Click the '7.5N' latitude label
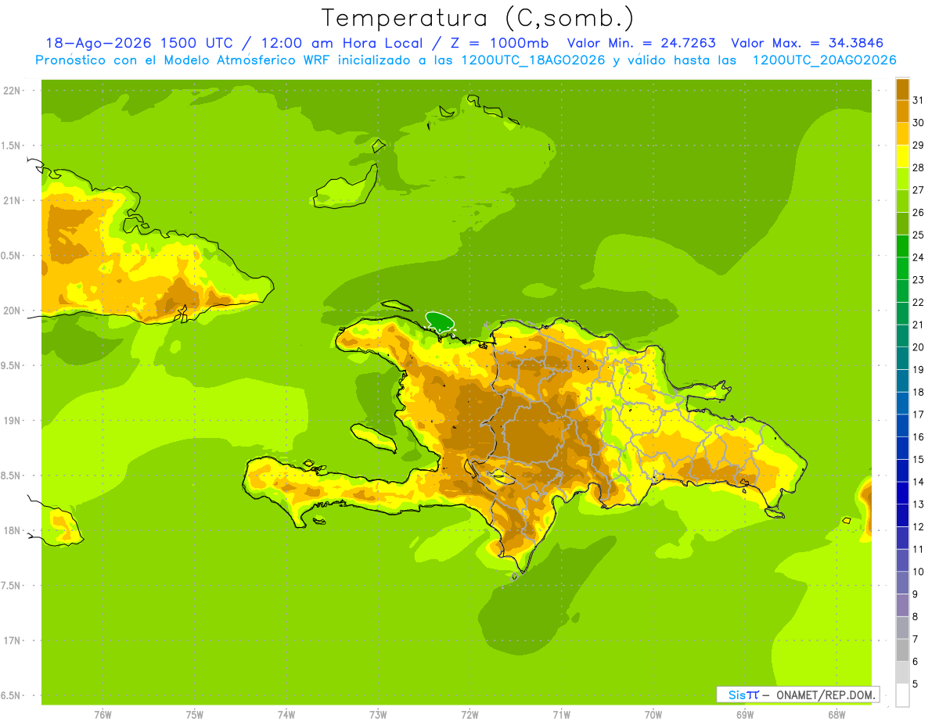The image size is (939, 725). pyautogui.click(x=11, y=586)
